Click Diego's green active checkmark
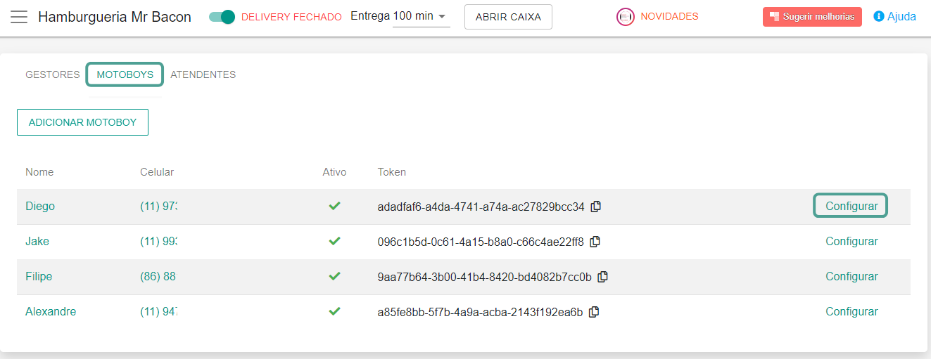 coord(334,206)
